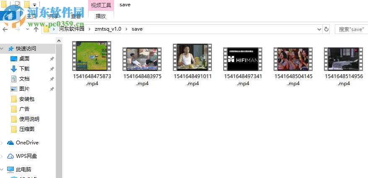The height and width of the screenshot is (178, 368).
Task: Click zmtsq_v1.0 in the address path
Action: [108, 29]
